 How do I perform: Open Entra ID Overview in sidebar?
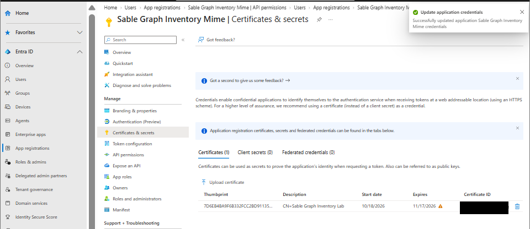[24, 66]
